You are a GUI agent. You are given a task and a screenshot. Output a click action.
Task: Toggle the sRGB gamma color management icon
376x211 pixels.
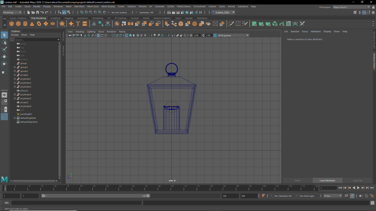[214, 36]
